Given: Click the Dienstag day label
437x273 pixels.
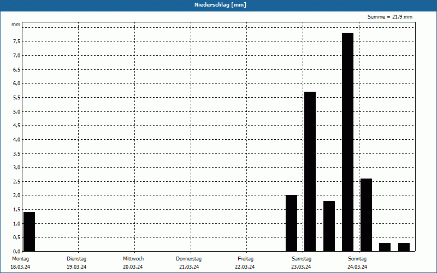Looking at the screenshot, I should click(76, 259).
